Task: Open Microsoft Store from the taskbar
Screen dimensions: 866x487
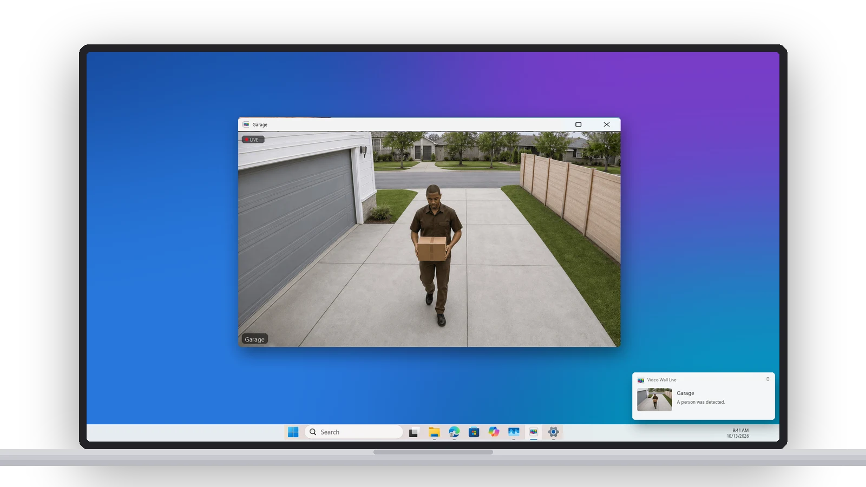Action: tap(474, 432)
